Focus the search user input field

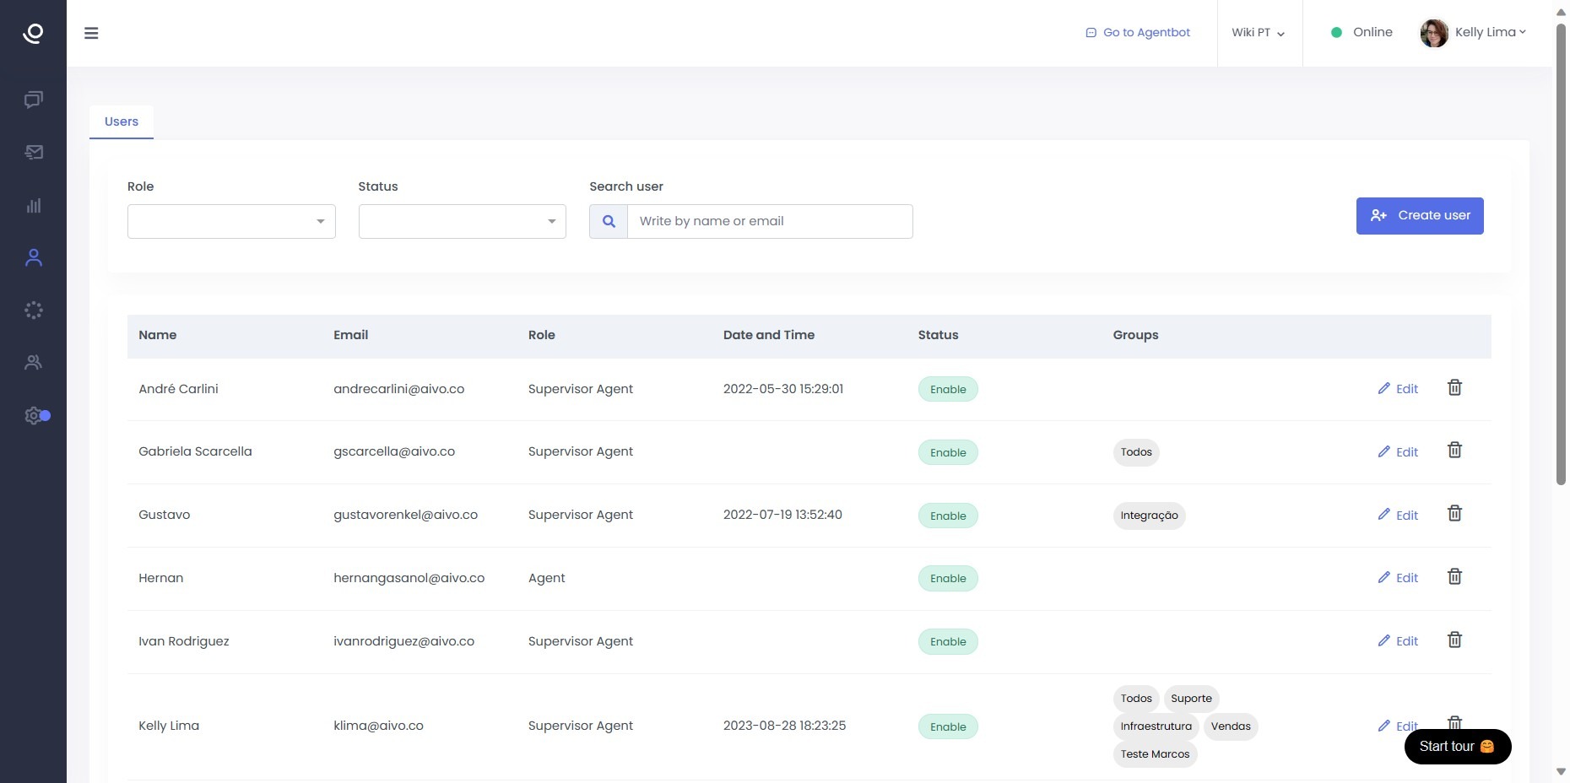(769, 221)
